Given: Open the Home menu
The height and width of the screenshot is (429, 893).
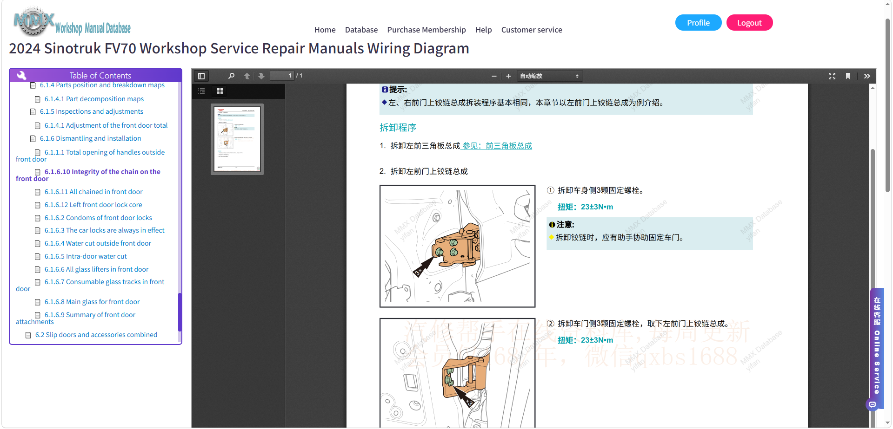Looking at the screenshot, I should point(325,30).
